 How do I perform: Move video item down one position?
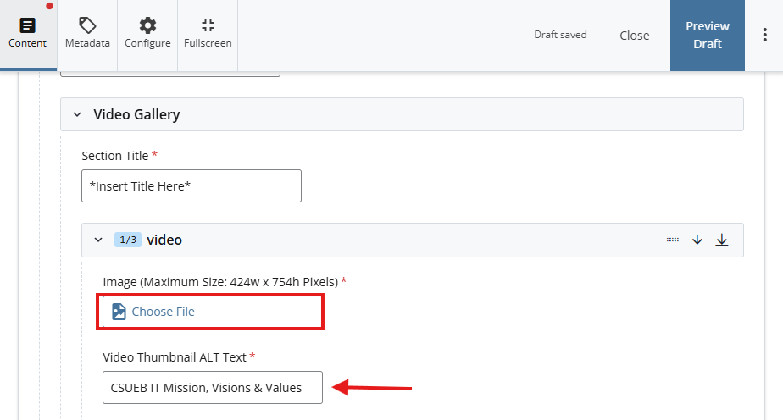click(x=697, y=240)
